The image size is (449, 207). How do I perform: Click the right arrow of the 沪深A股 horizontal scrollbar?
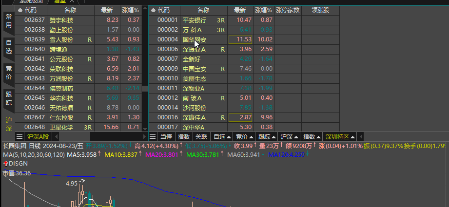click(x=145, y=136)
